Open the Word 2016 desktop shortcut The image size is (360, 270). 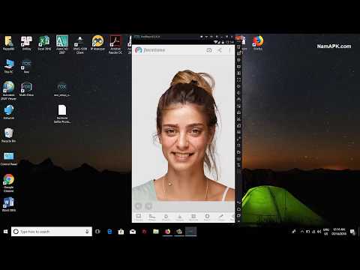[9, 204]
